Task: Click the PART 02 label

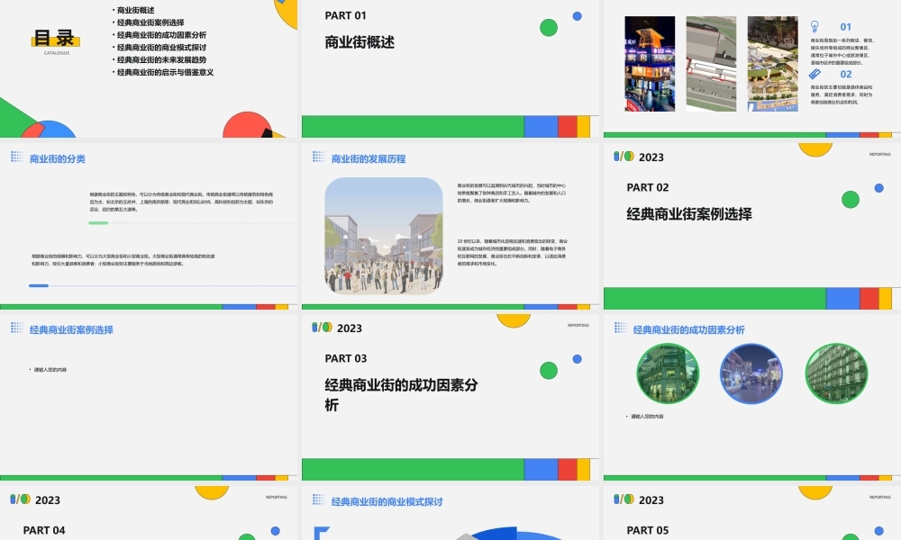Action: pyautogui.click(x=648, y=188)
